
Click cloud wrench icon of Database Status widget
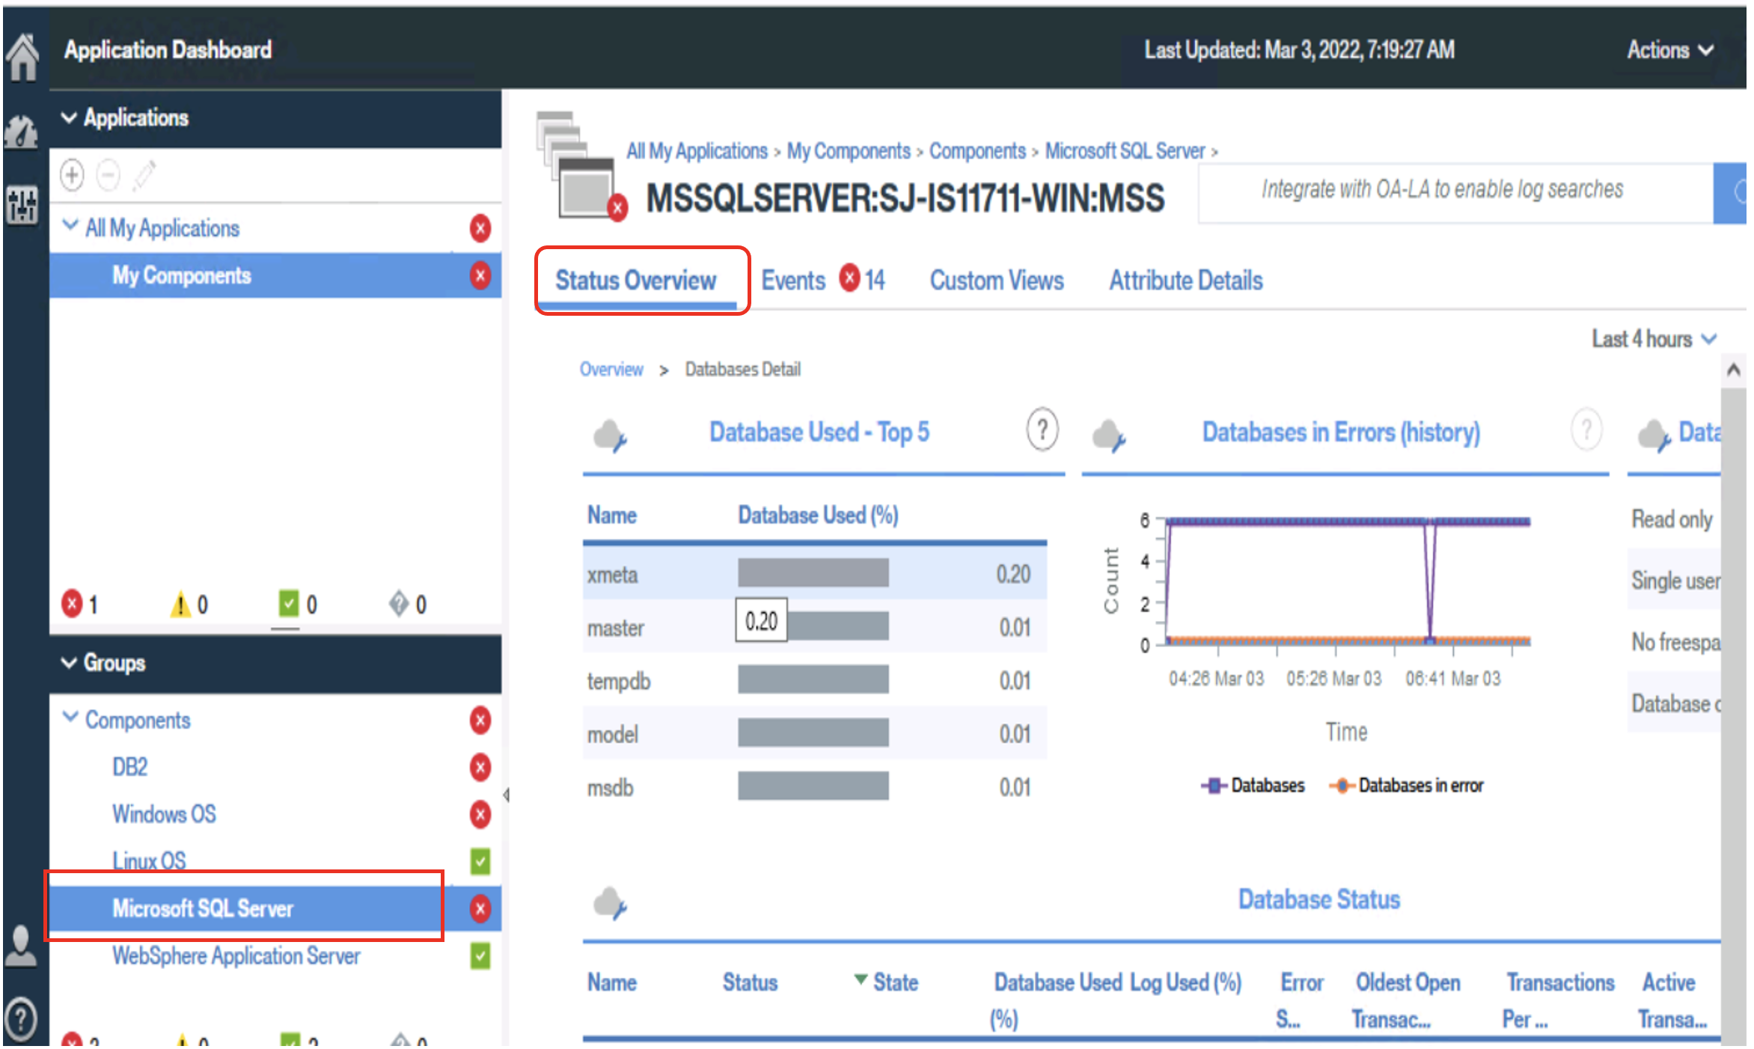[x=610, y=903]
